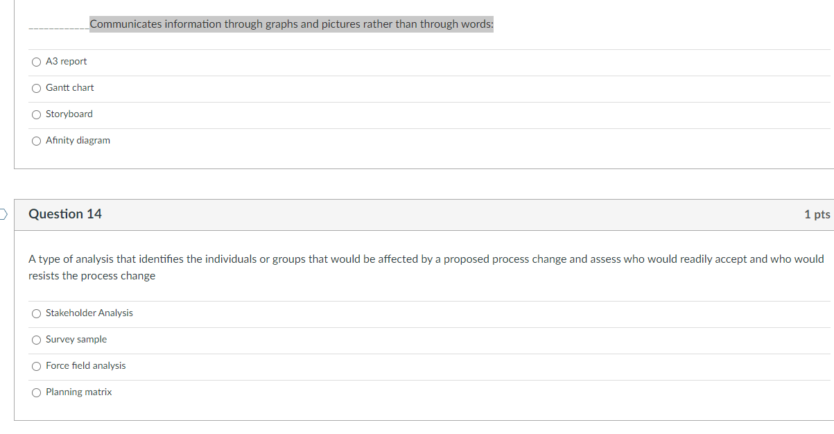Click the Question 14 header
This screenshot has height=434, width=834.
64,214
